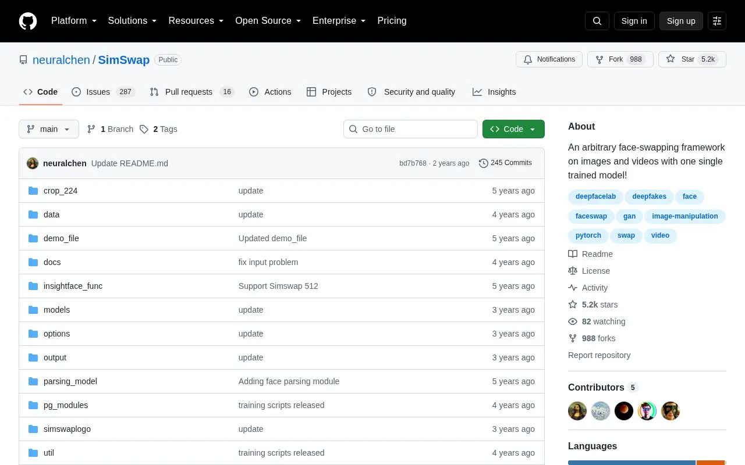Expand the Solutions menu
This screenshot has width=745, height=465.
coord(133,21)
